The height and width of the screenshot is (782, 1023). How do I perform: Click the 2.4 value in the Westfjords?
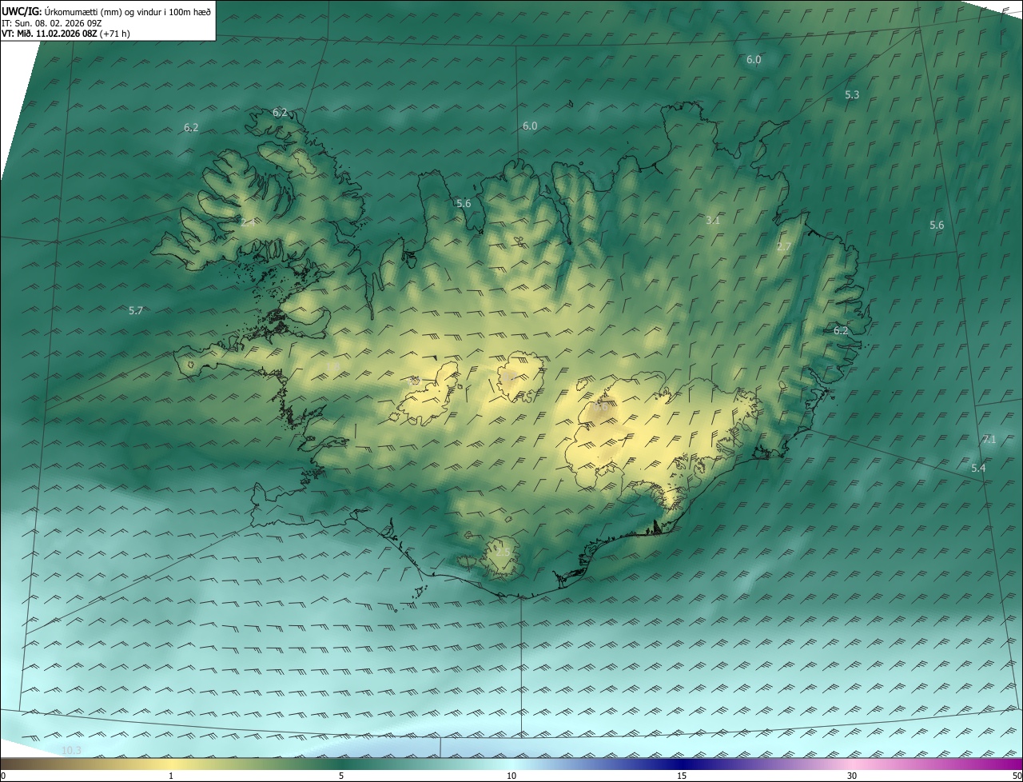[x=248, y=222]
